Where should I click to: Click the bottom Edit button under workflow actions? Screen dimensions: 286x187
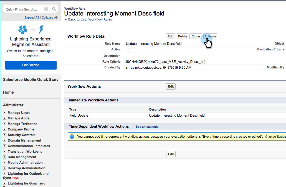[171, 154]
